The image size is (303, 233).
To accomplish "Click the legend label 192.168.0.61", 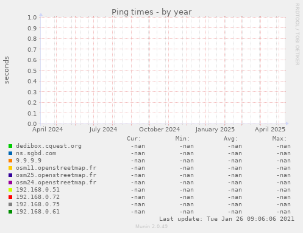I will point(38,212).
